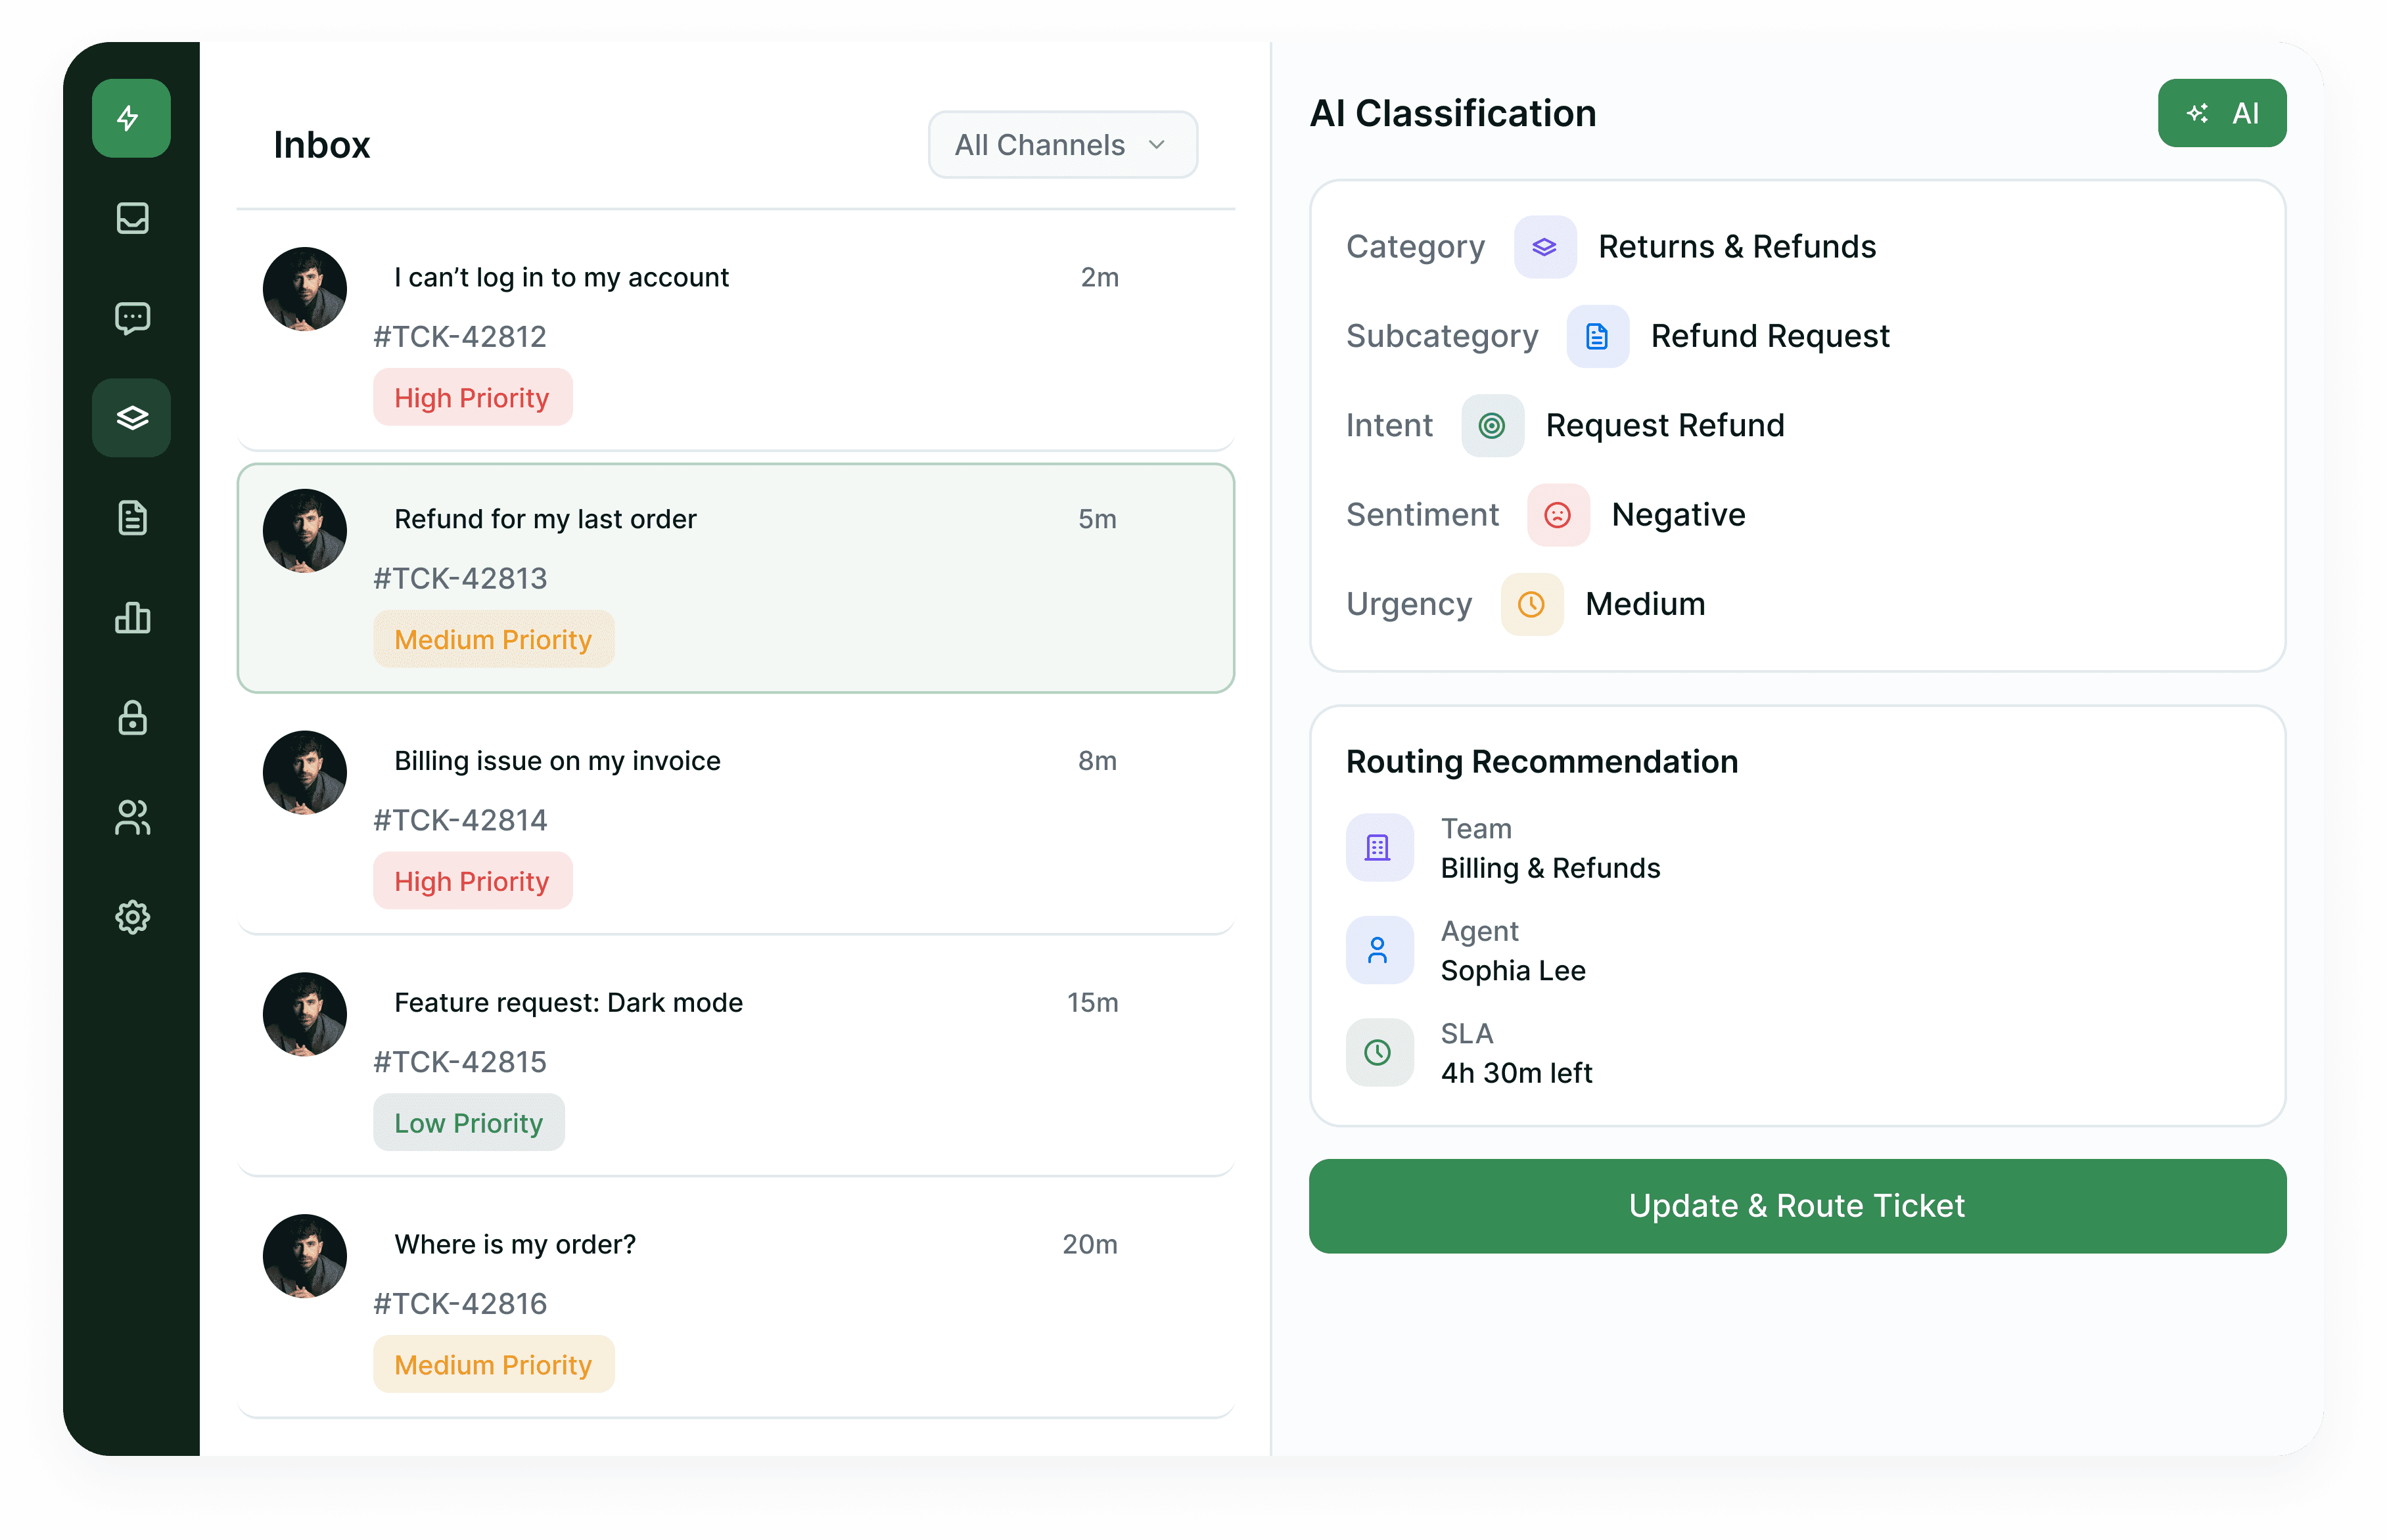
Task: Open the inbox tray sidebar icon
Action: click(x=132, y=218)
